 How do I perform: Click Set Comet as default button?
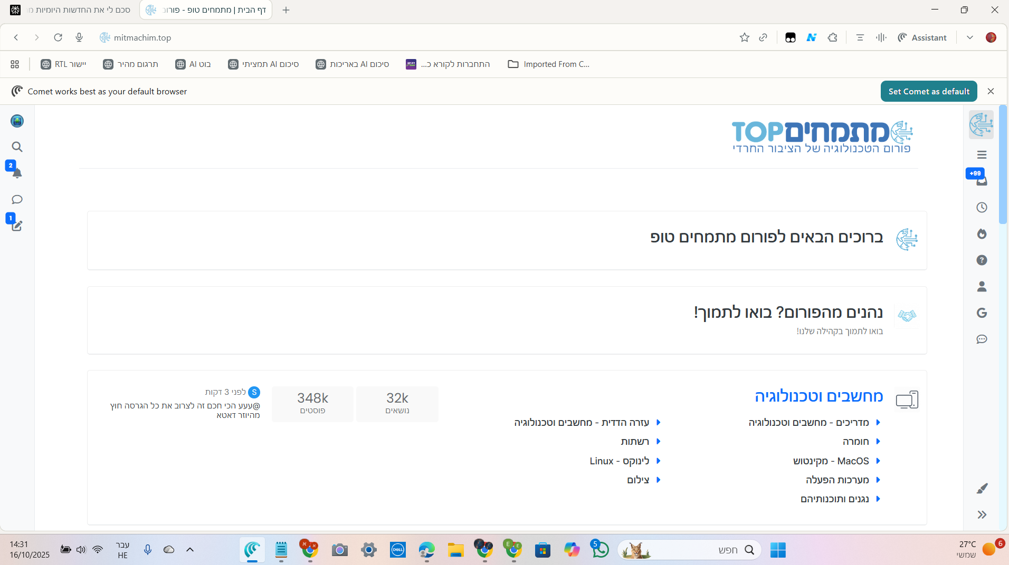click(x=928, y=91)
